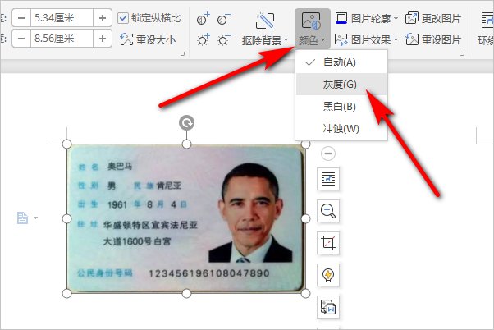Select 冲蚀(W) washout option

point(341,129)
